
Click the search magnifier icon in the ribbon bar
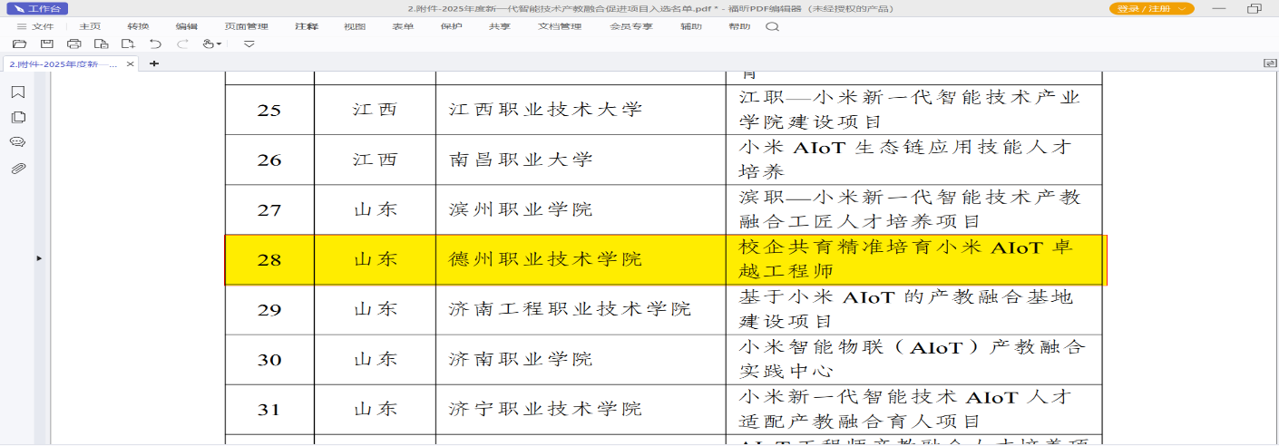pos(772,26)
